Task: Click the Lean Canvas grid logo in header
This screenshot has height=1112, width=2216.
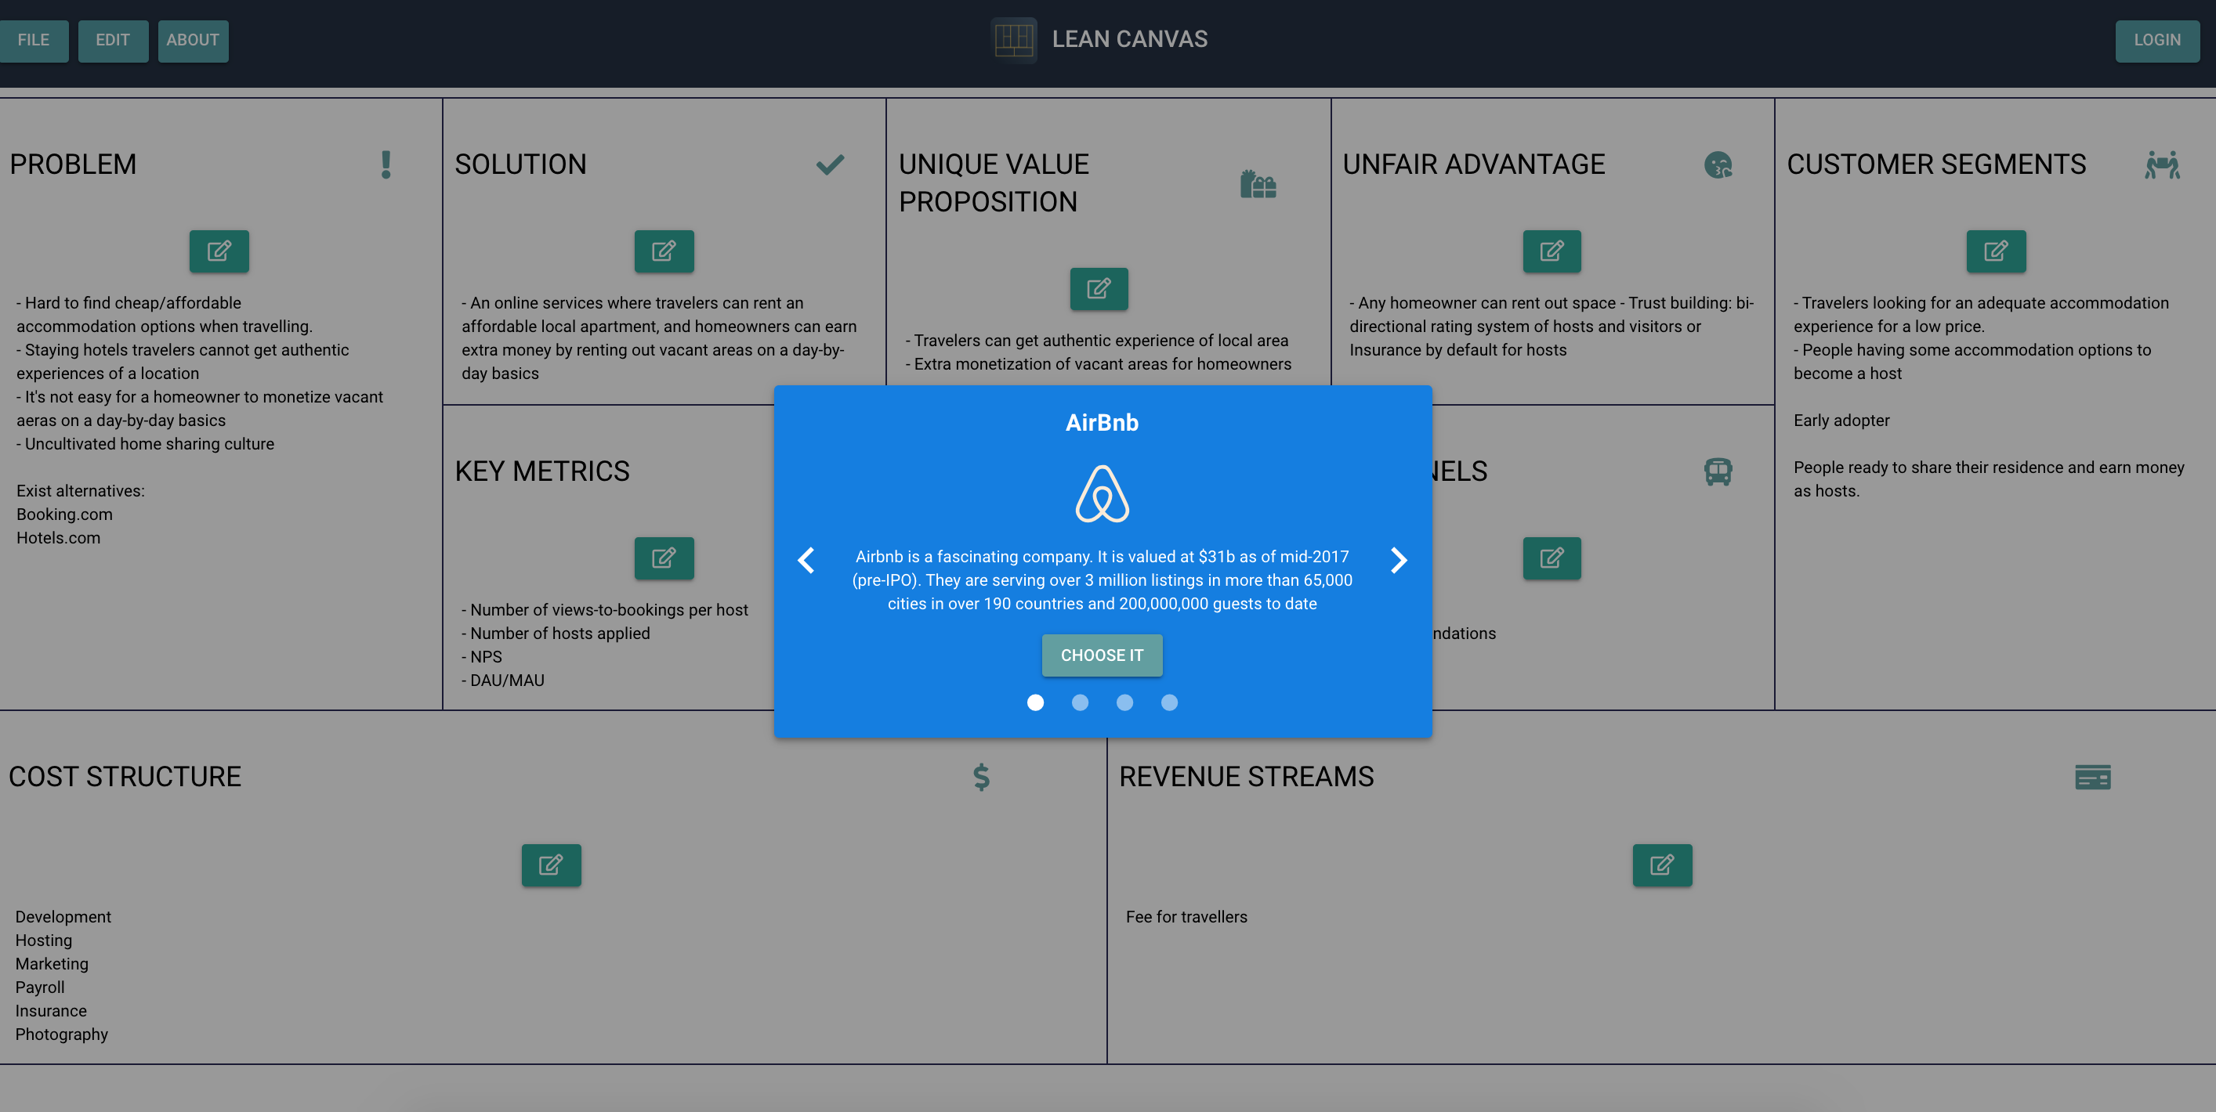Action: [1013, 38]
